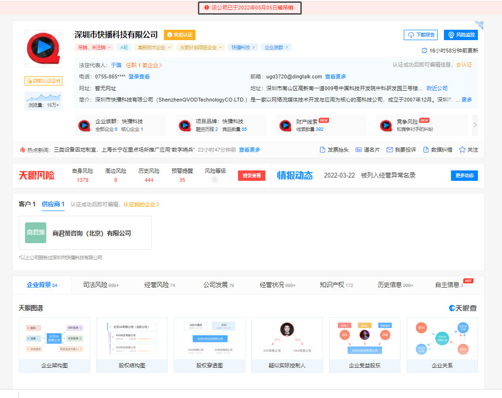Click 认证我的企业 link
The width and height of the screenshot is (502, 398).
(x=142, y=204)
